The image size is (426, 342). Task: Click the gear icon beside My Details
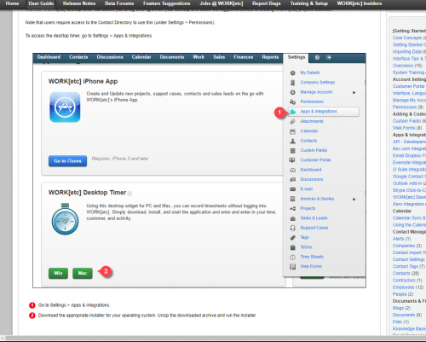pyautogui.click(x=292, y=72)
